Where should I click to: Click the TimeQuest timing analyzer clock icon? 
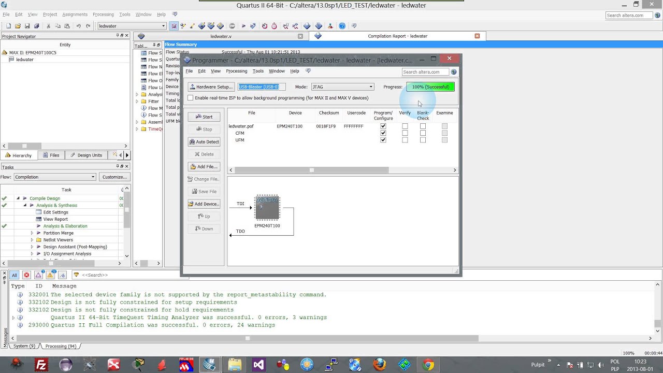click(274, 26)
